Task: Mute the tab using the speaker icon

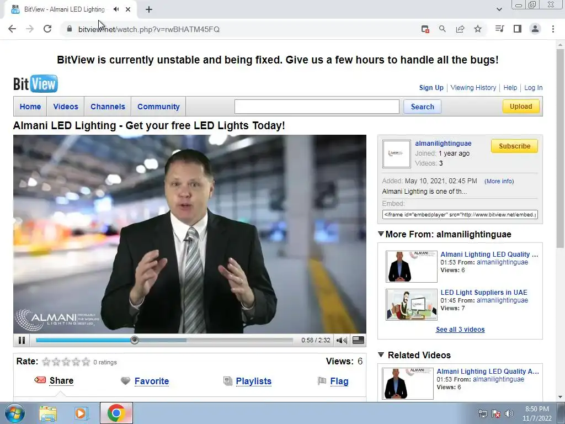Action: [x=116, y=9]
